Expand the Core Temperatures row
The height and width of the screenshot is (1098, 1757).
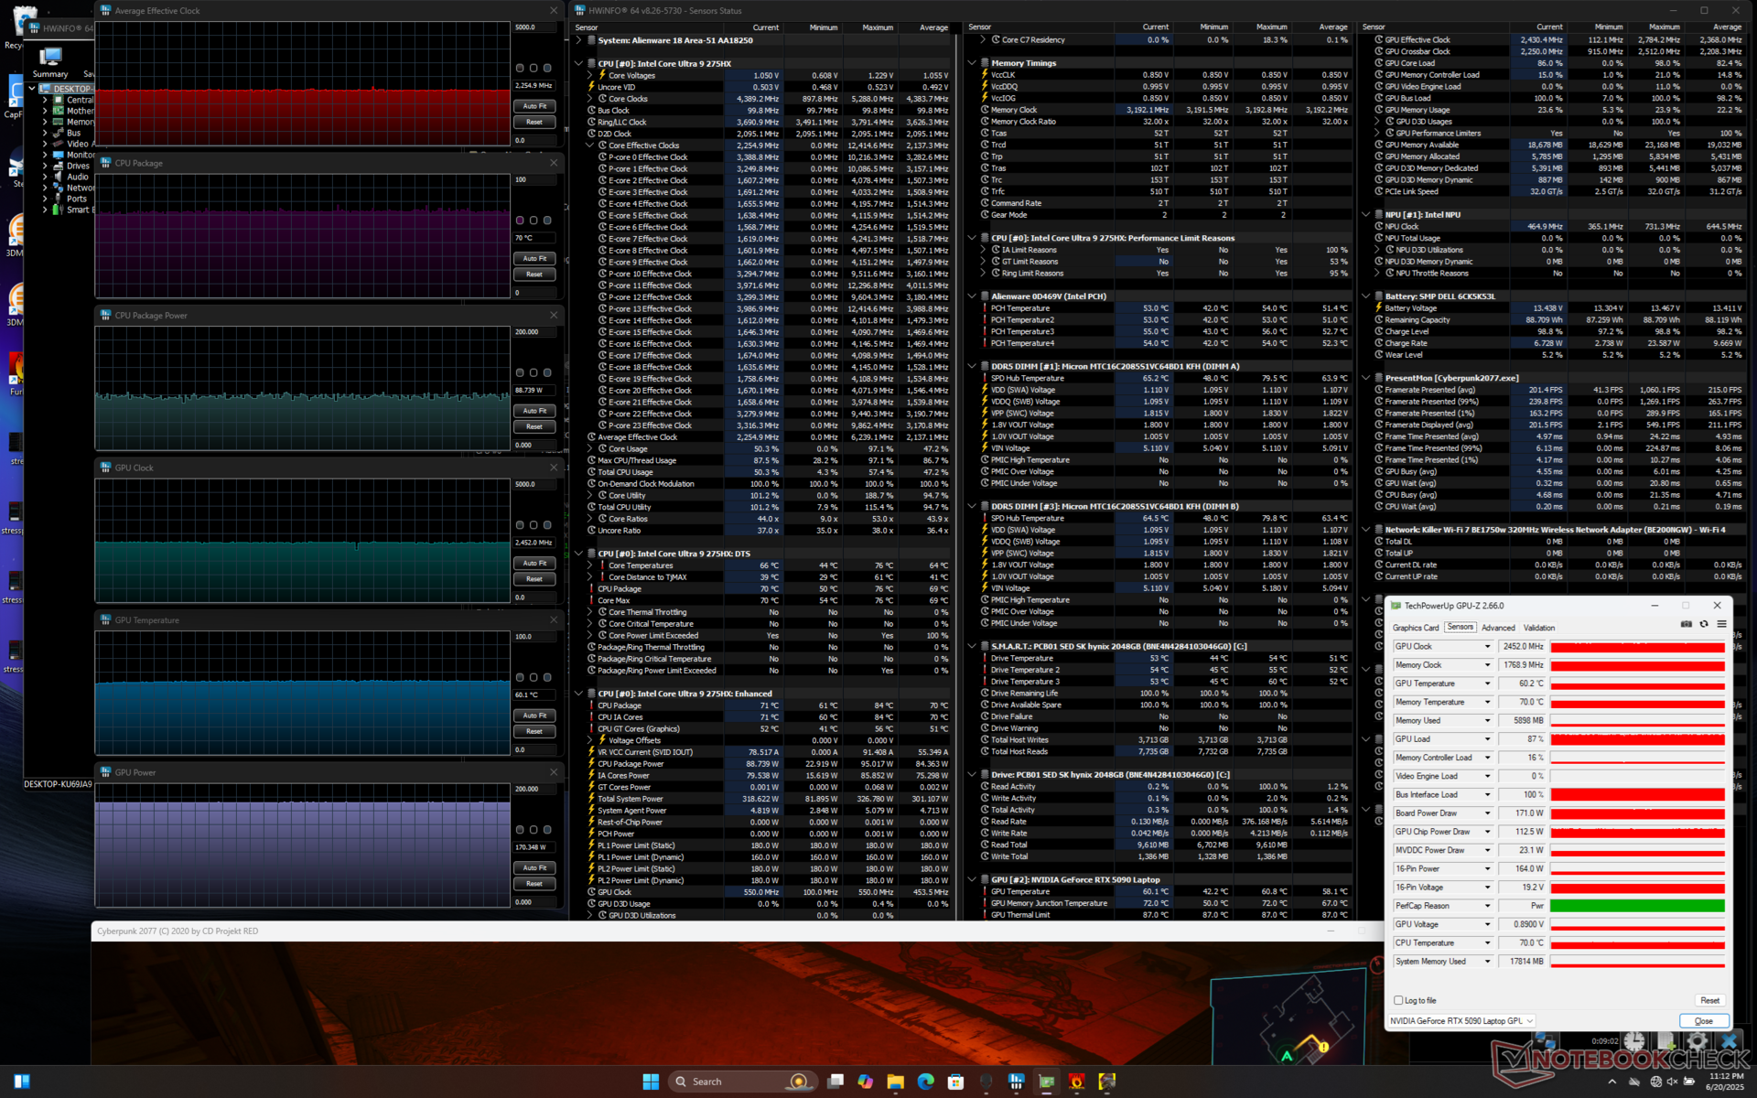pyautogui.click(x=590, y=565)
